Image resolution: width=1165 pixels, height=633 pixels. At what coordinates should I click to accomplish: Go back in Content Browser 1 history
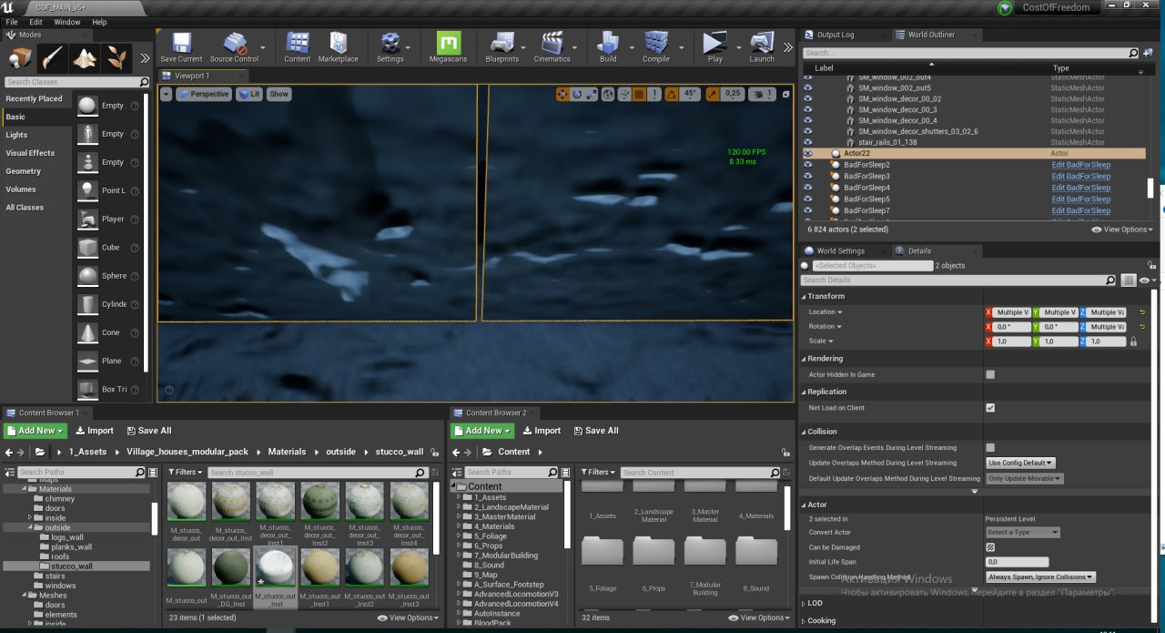click(x=9, y=452)
